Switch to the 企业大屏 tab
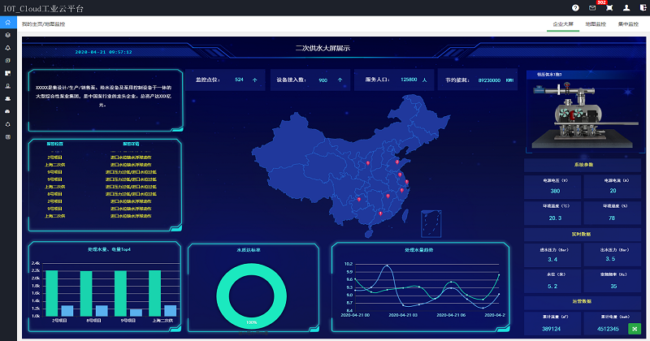650x341 pixels. [563, 24]
